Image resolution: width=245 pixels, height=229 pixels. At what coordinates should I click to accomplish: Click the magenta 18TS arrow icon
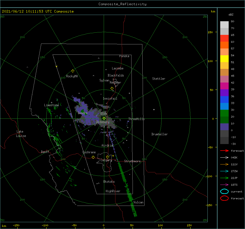pyautogui.click(x=224, y=185)
